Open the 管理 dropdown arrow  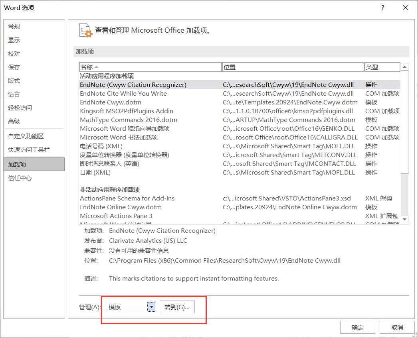coord(151,307)
